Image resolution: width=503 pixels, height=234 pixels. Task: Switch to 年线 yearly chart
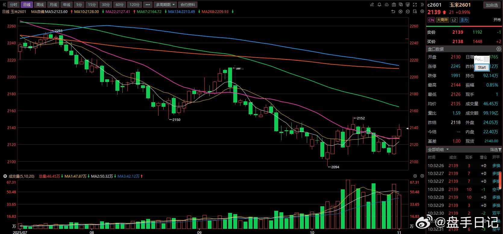tap(66, 5)
